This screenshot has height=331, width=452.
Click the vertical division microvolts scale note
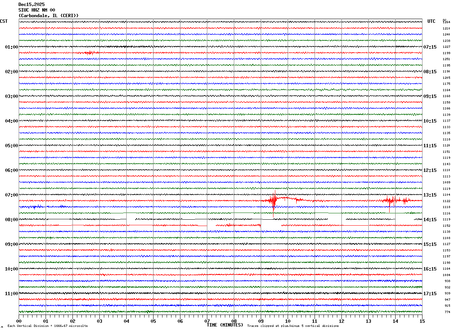pyautogui.click(x=47, y=326)
